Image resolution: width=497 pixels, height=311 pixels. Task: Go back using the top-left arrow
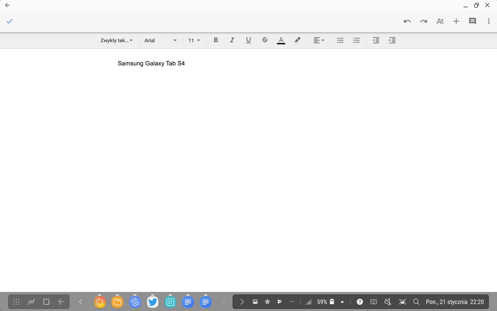[x=8, y=5]
